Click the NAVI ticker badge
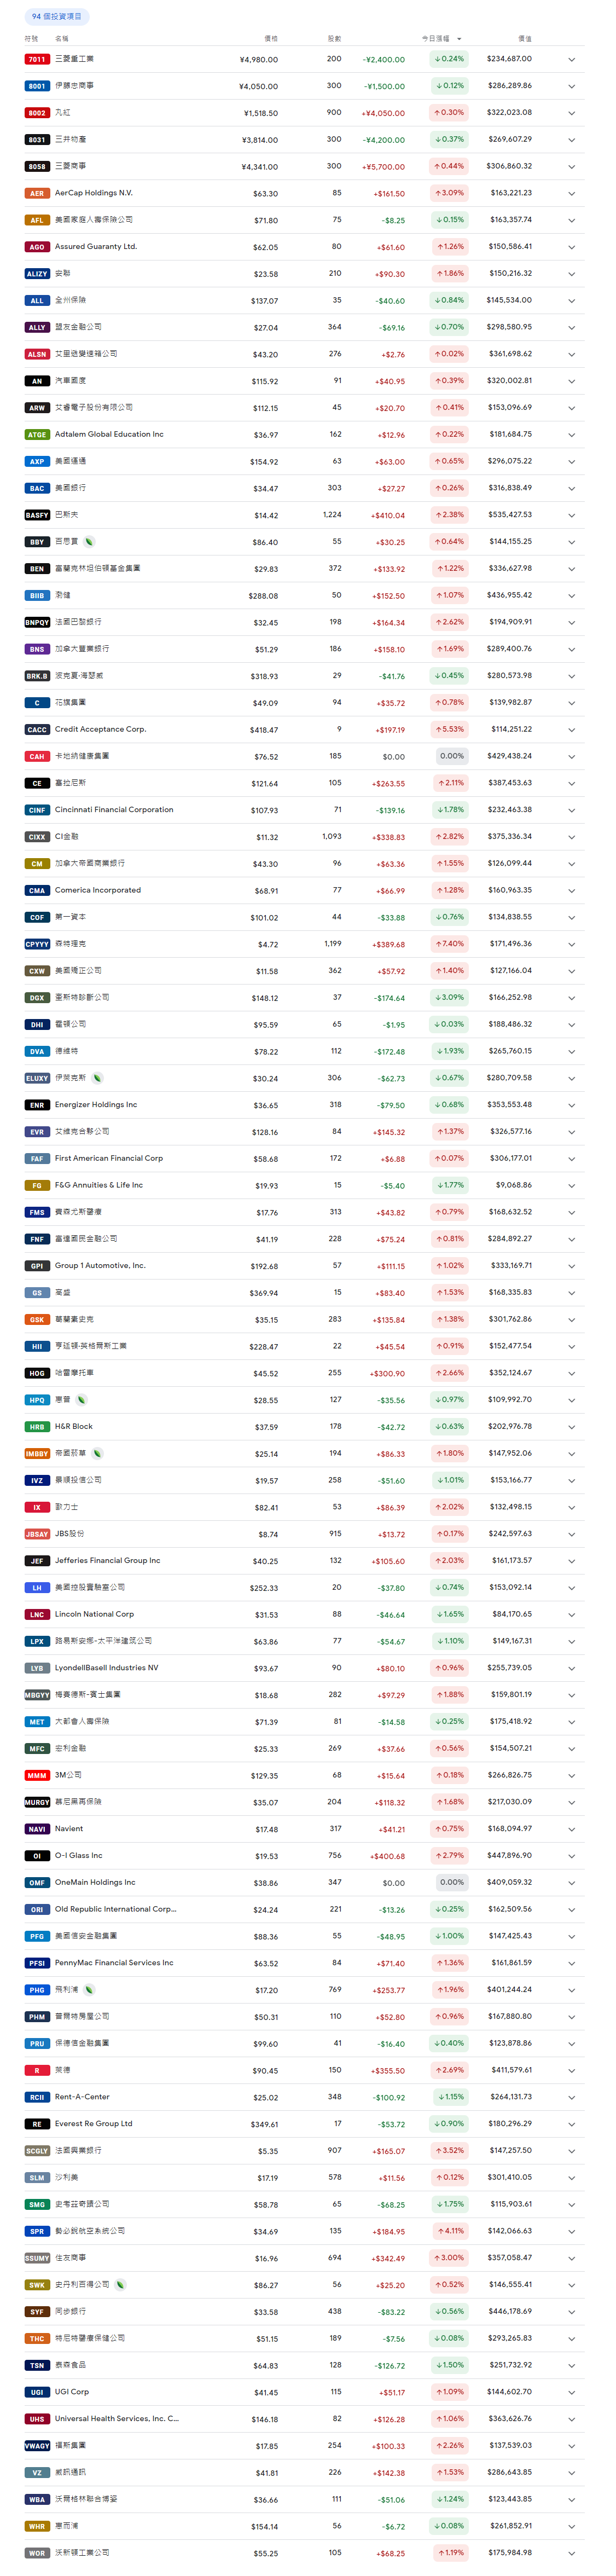 37,1829
